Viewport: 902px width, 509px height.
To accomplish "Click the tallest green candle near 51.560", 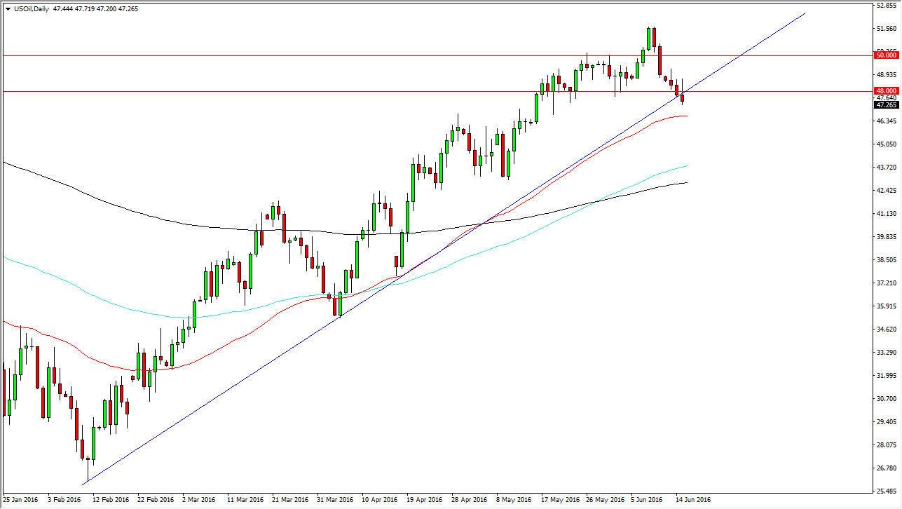I will (x=648, y=39).
